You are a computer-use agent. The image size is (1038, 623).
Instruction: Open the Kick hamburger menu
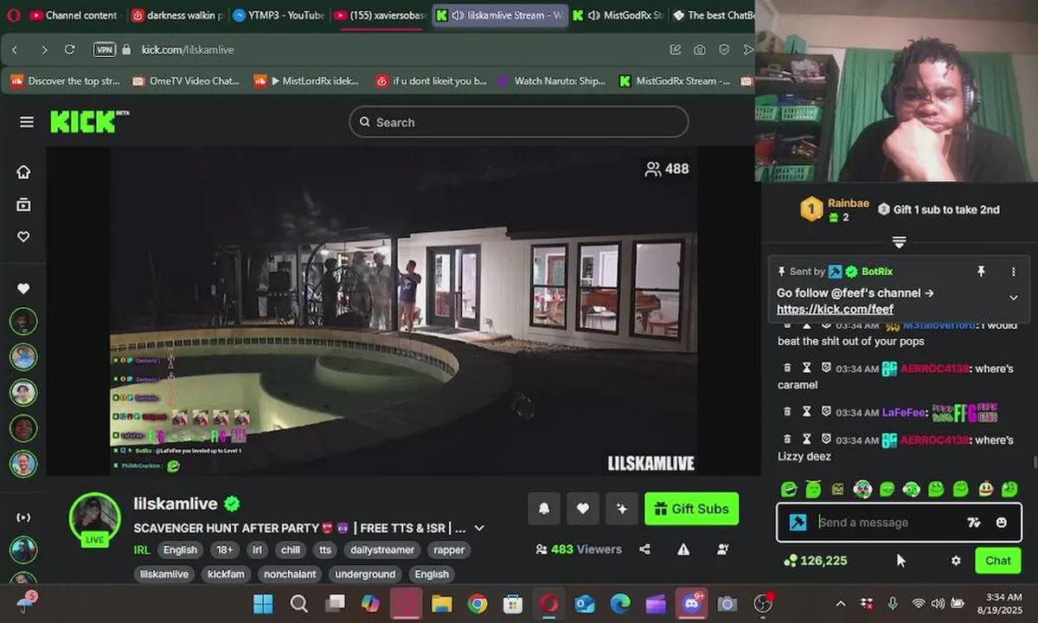coord(27,122)
